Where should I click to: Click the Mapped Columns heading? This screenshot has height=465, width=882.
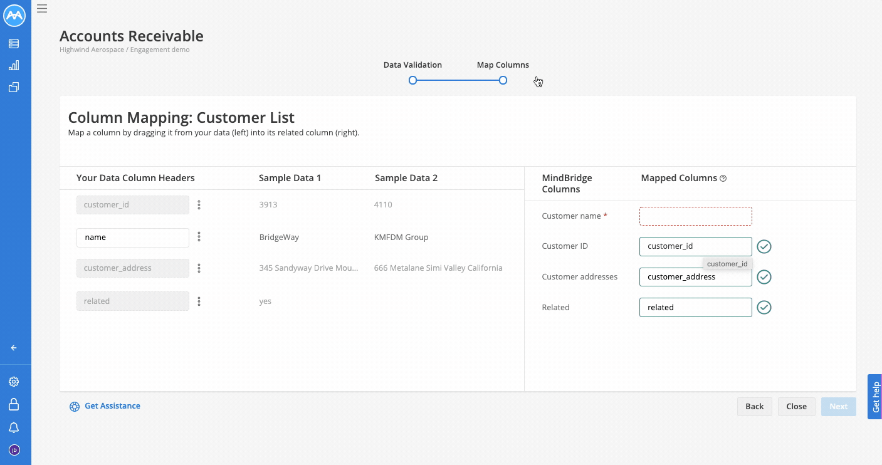pos(679,178)
